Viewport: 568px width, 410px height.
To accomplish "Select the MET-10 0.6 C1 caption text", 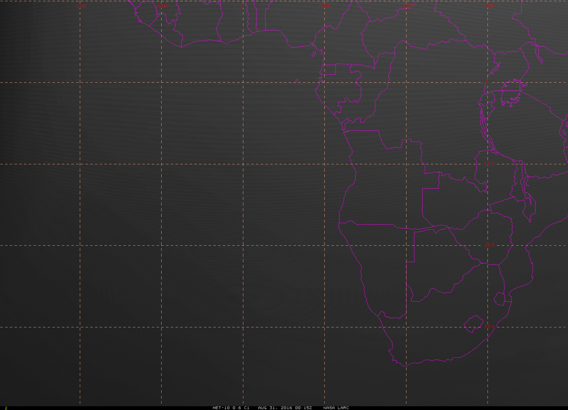I will [x=231, y=408].
